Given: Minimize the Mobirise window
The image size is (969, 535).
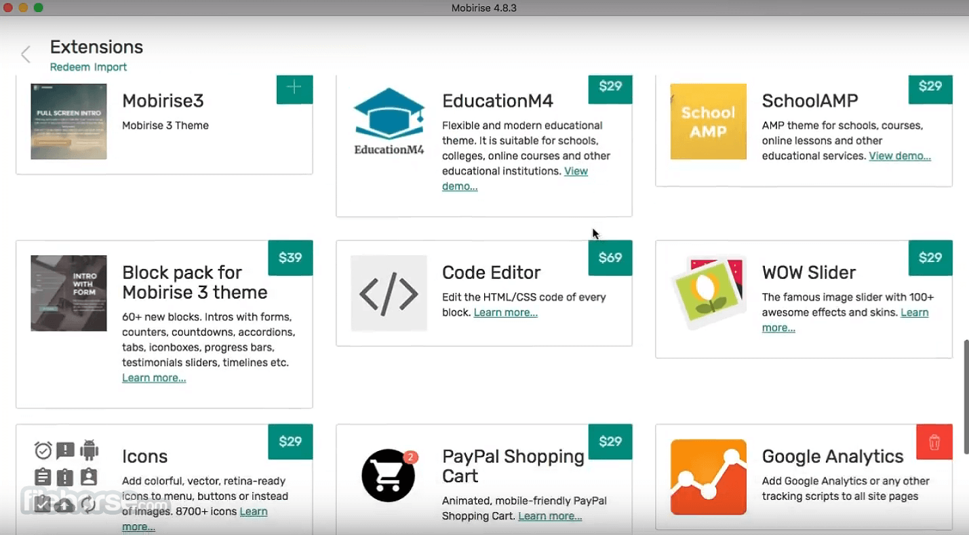Looking at the screenshot, I should click(x=23, y=7).
